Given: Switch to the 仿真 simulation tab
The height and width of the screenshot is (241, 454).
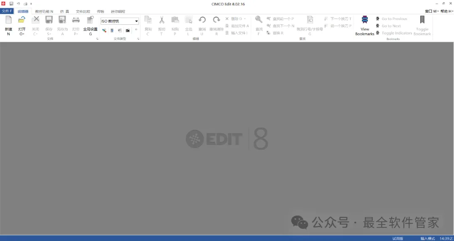Looking at the screenshot, I should [65, 12].
